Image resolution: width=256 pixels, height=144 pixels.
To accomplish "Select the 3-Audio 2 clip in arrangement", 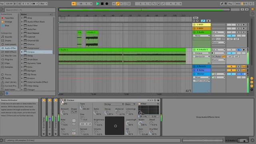I will pyautogui.click(x=92, y=32).
